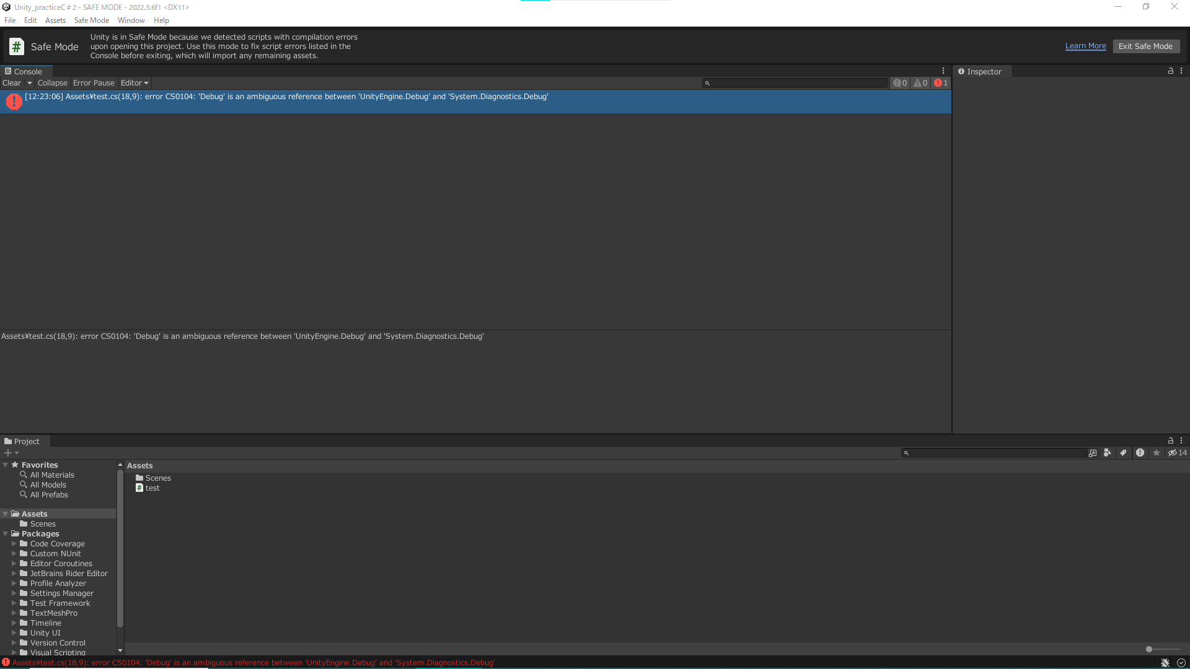Screen dimensions: 1190x669
Task: Click the Learn More button in Safe Mode banner
Action: pos(1085,46)
